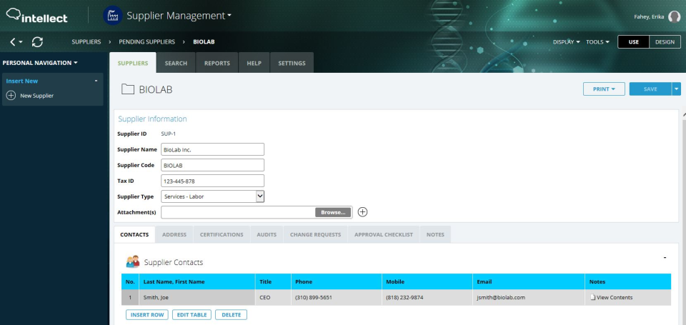The width and height of the screenshot is (686, 325).
Task: Click the CEO title cell
Action: click(273, 297)
